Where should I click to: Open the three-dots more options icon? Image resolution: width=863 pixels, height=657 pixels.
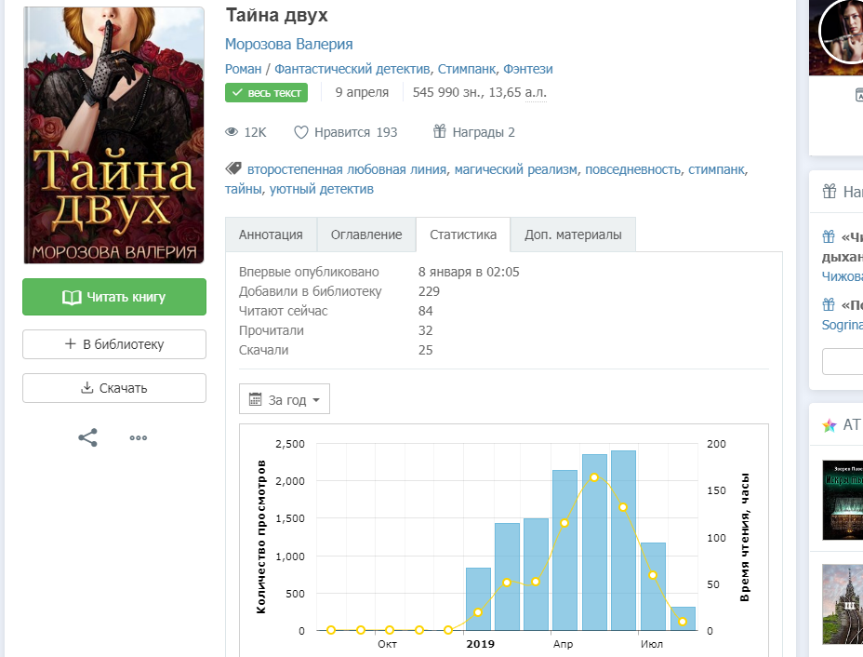pyautogui.click(x=139, y=437)
